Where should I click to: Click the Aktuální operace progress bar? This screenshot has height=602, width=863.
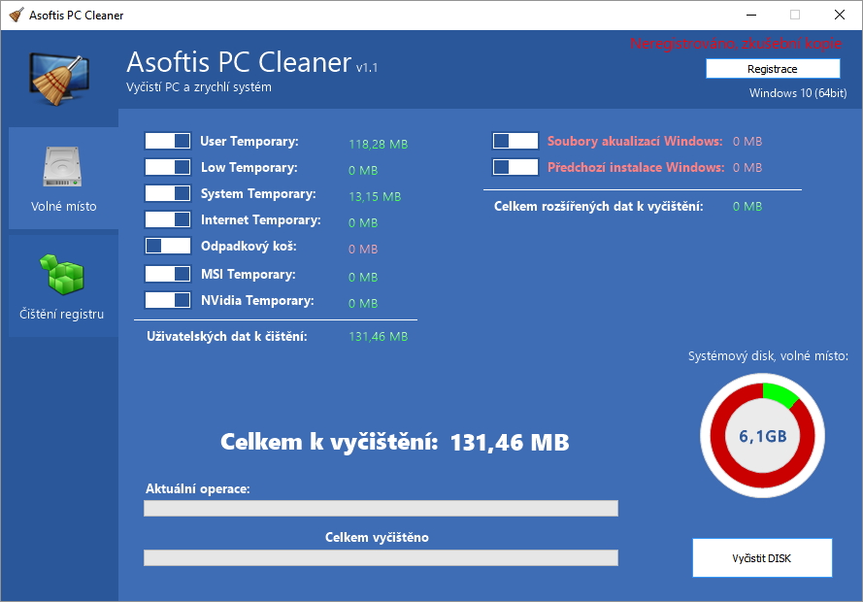pos(381,508)
